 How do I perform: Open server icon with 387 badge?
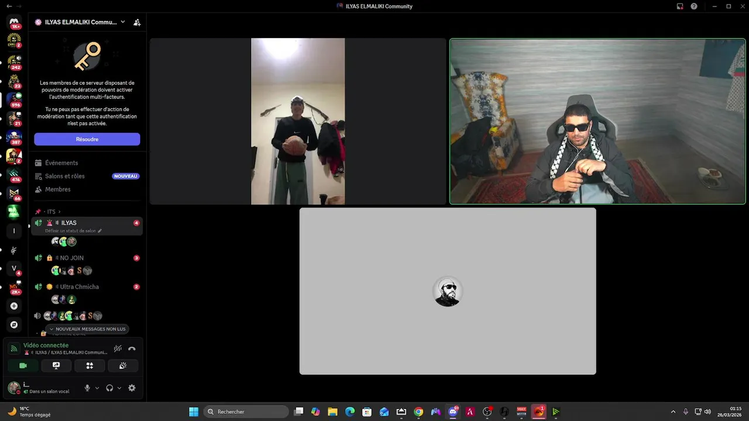[x=14, y=137]
